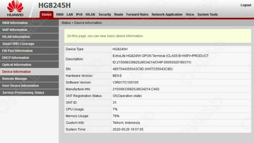254x143 pixels.
Task: Click the EchoLife HG8245H GPON Terminal description
Action: click(160, 59)
